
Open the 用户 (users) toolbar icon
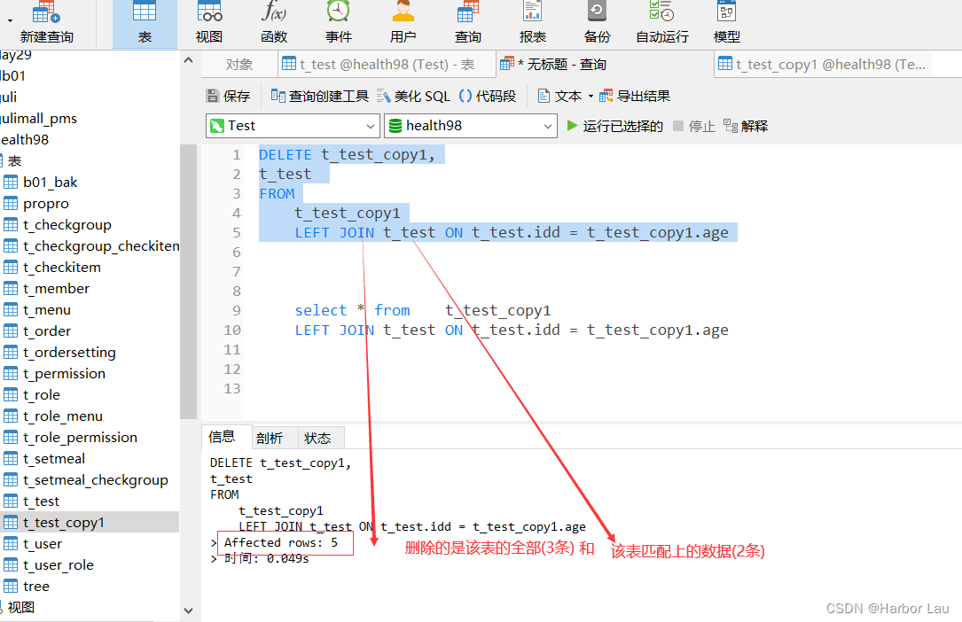point(403,23)
